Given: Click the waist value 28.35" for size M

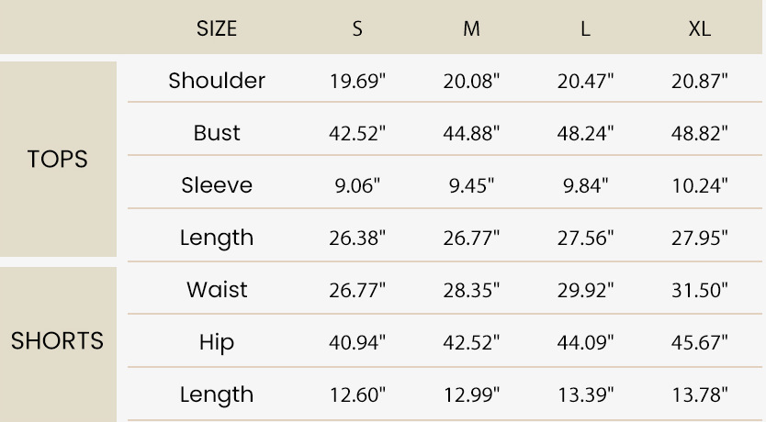Looking at the screenshot, I should coord(471,291).
